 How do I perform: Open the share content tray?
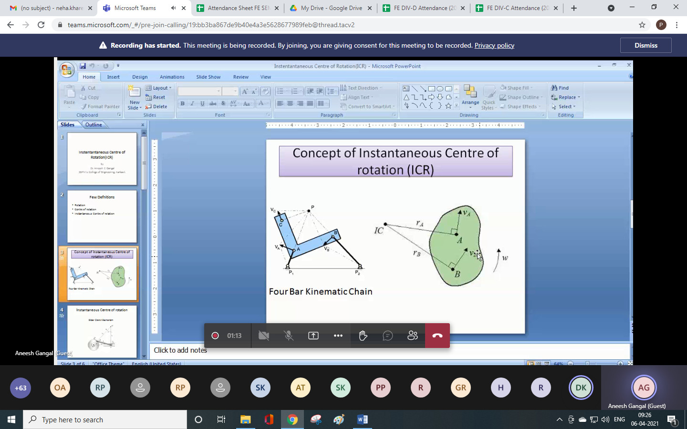click(x=313, y=336)
